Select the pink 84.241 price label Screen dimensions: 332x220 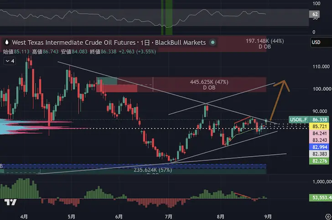click(x=319, y=134)
